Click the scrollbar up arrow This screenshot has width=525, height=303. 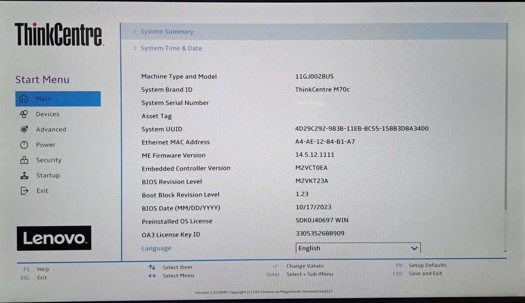(x=506, y=25)
